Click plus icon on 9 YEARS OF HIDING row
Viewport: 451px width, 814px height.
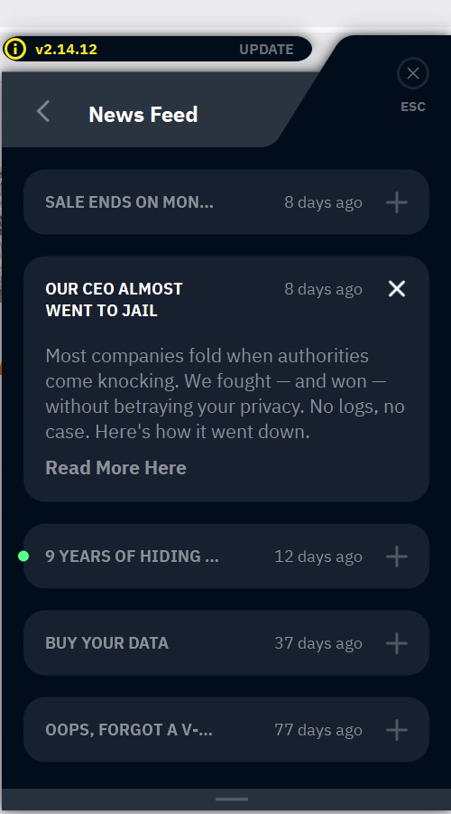397,557
